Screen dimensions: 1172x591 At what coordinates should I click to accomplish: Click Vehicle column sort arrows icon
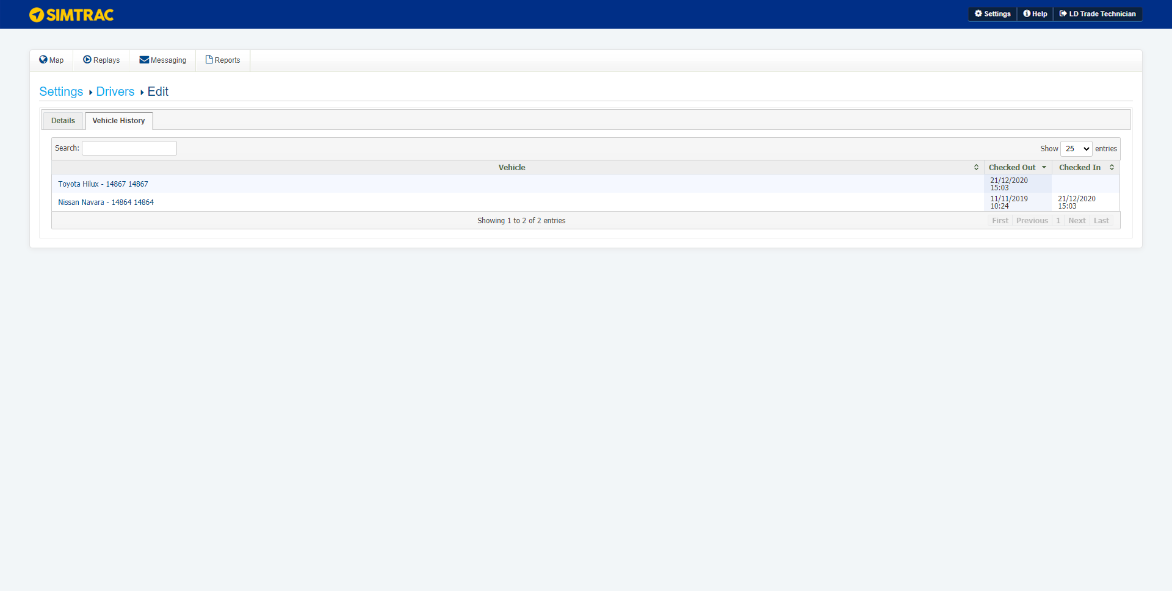click(x=976, y=167)
